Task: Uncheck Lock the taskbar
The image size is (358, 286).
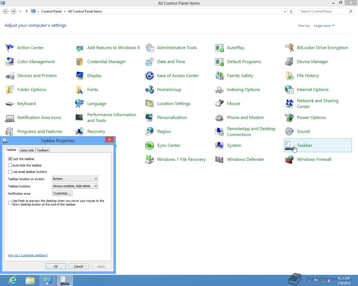Action: click(x=10, y=159)
